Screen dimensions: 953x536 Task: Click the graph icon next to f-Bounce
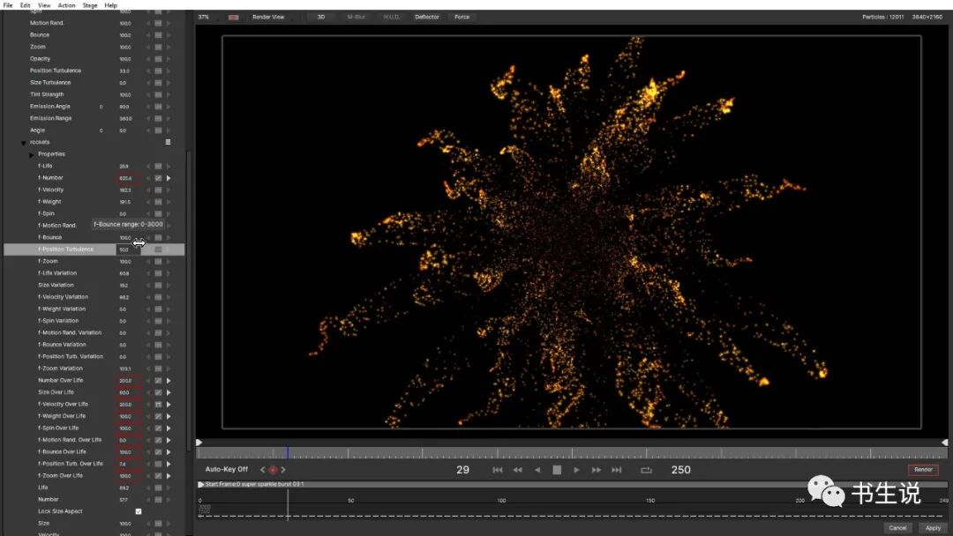coord(160,236)
